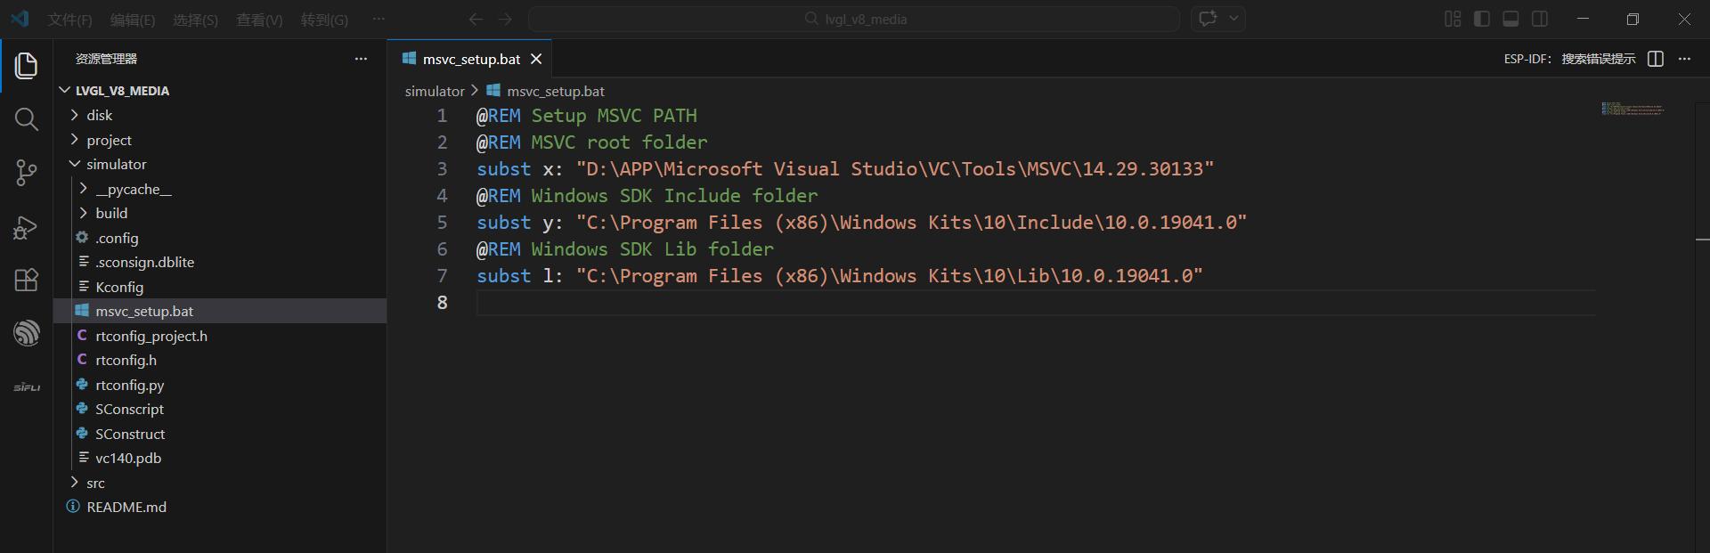1710x553 pixels.
Task: Toggle the secondary side bar
Action: (x=1540, y=19)
